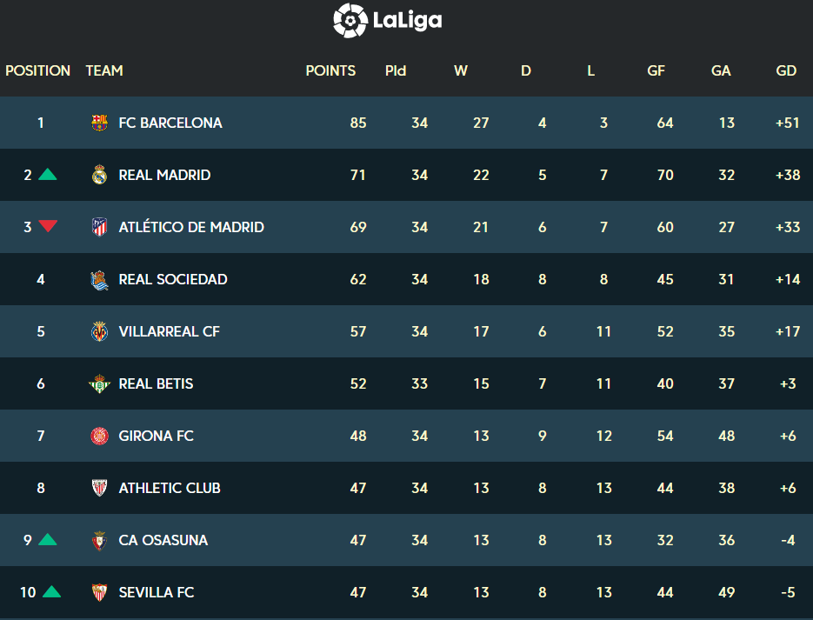Click the Girona FC crest icon
This screenshot has width=813, height=620.
(x=99, y=436)
